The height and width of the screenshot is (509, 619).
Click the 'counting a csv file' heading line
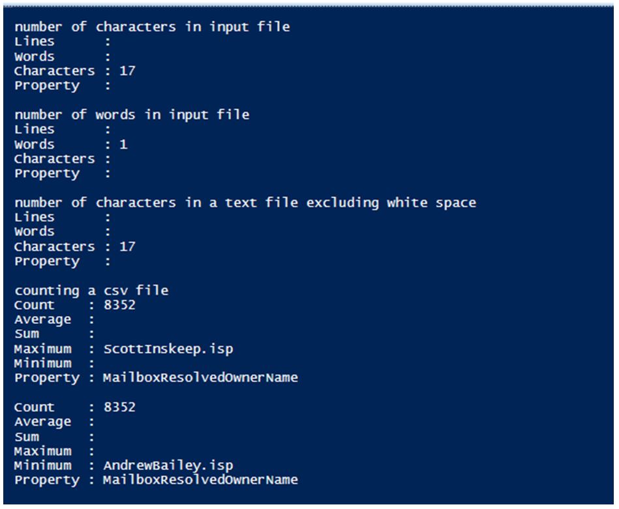[x=91, y=291]
